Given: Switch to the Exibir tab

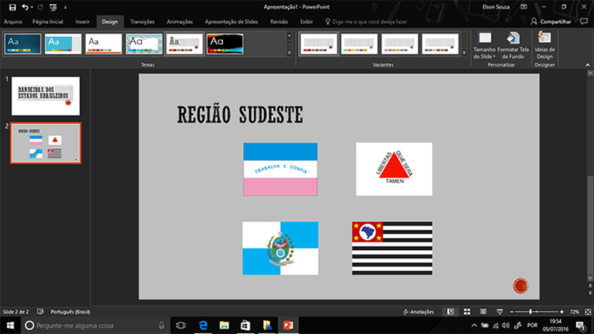Looking at the screenshot, I should 307,22.
